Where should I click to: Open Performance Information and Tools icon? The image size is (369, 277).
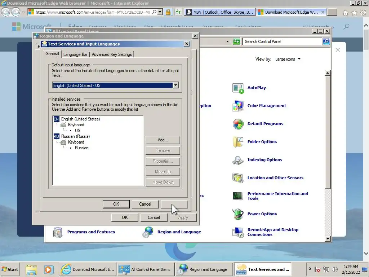(238, 196)
